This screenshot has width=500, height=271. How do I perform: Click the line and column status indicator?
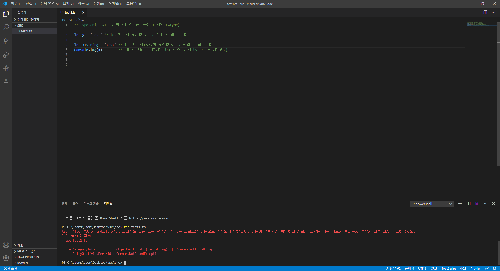[x=393, y=268]
